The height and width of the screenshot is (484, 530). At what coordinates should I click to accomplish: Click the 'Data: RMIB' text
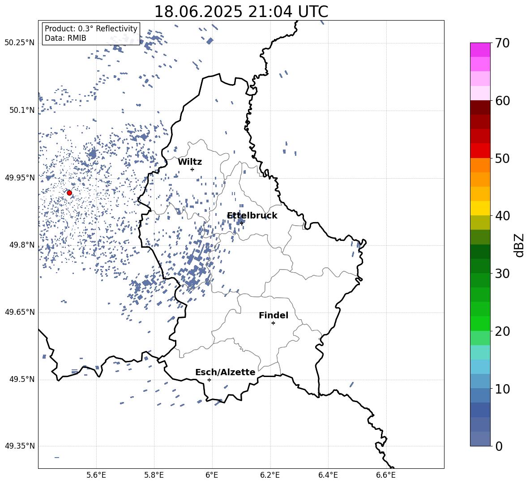tap(65, 38)
